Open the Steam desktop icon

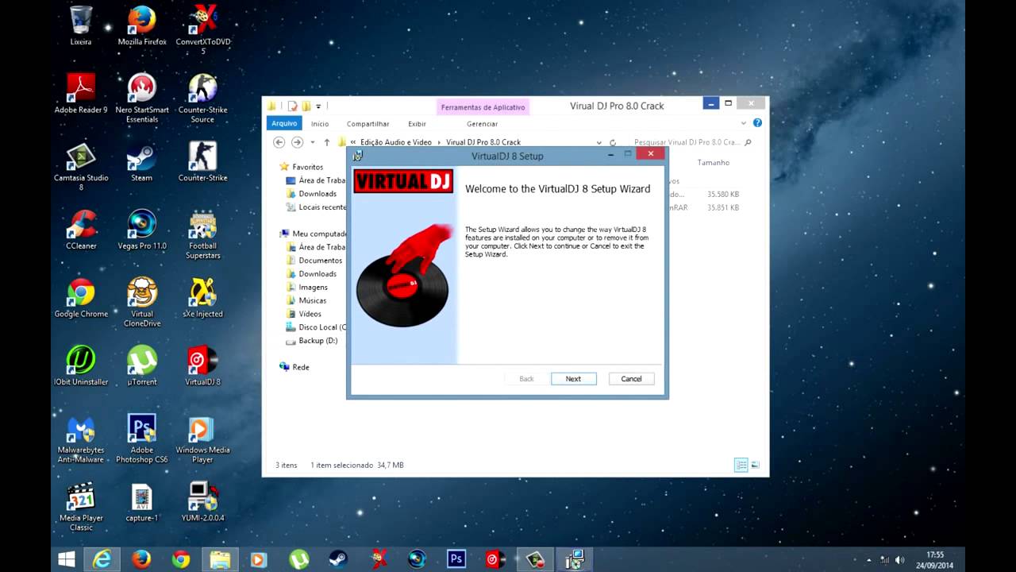pyautogui.click(x=142, y=161)
